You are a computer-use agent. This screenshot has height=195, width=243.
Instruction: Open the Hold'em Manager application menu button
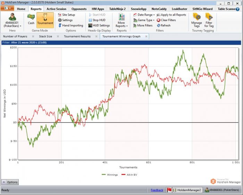click(x=7, y=8)
